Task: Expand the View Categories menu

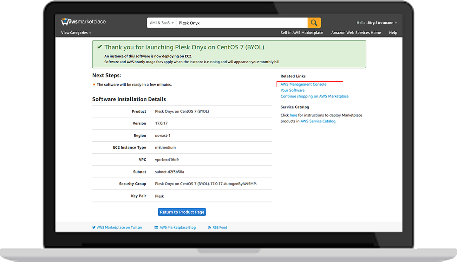Action: 76,33
